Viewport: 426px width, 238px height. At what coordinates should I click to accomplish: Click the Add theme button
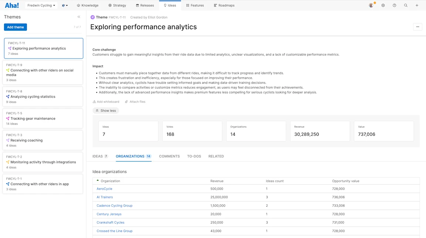pyautogui.click(x=16, y=27)
